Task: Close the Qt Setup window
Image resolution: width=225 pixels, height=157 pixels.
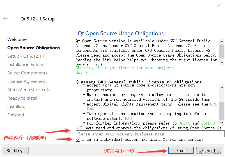Action: [219, 5]
